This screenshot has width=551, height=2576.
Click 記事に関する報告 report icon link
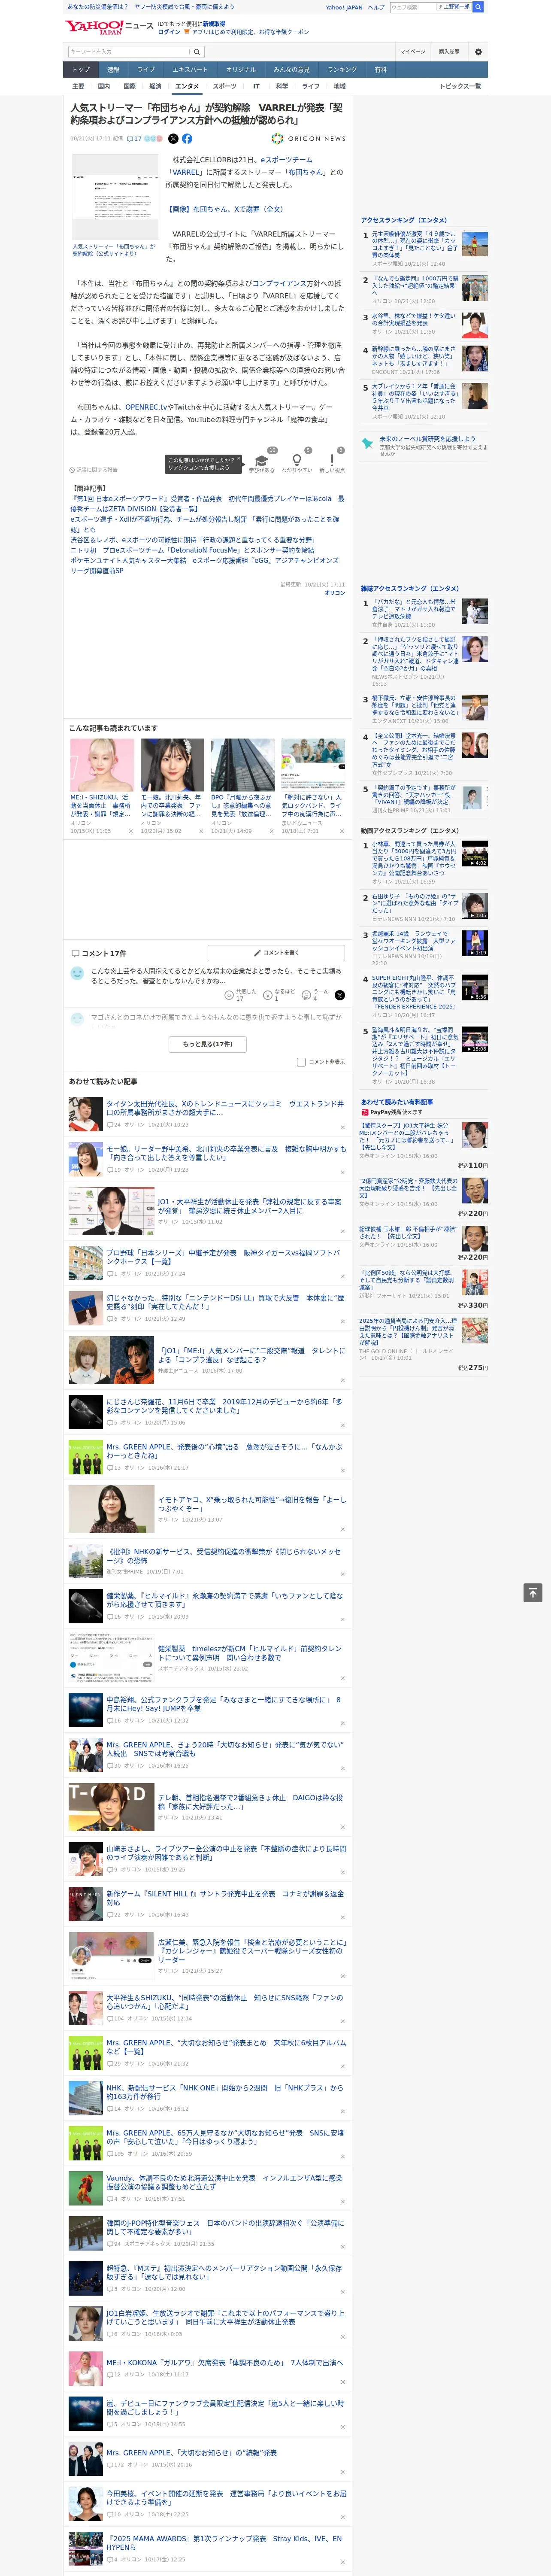click(93, 470)
